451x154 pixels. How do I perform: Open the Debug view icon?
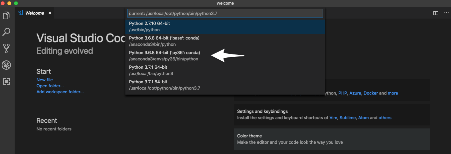(6, 65)
